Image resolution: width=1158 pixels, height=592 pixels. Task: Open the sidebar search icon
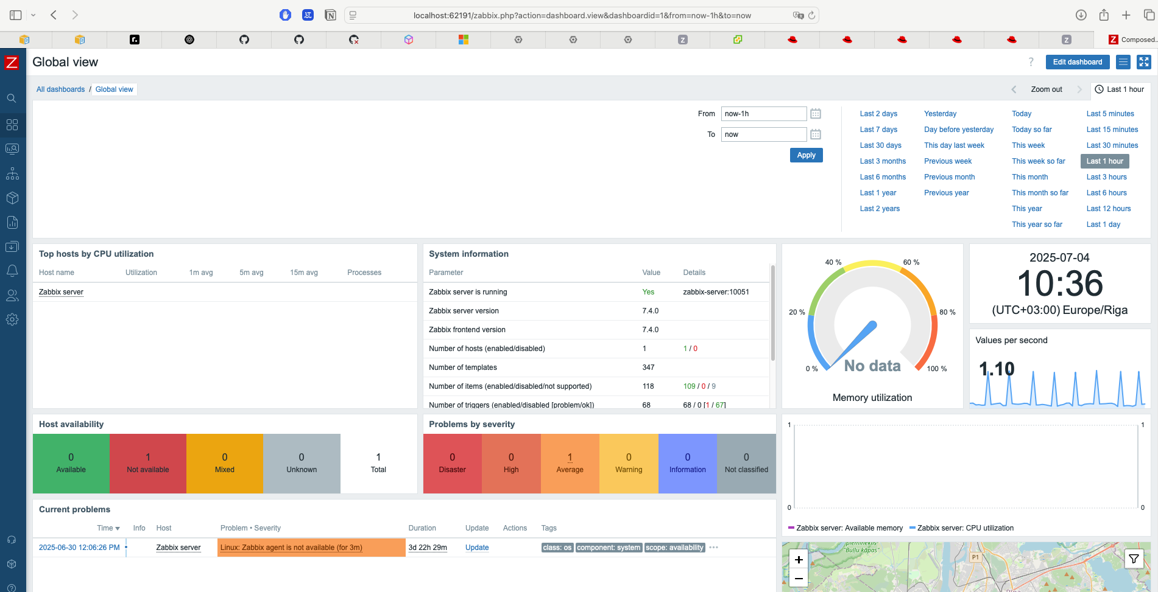[x=12, y=98]
